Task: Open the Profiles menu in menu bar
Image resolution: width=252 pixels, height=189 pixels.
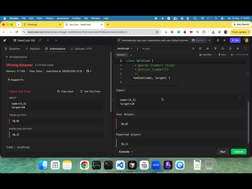Action: pyautogui.click(x=76, y=19)
